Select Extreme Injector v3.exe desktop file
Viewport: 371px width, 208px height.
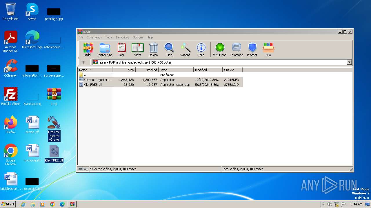point(54,129)
